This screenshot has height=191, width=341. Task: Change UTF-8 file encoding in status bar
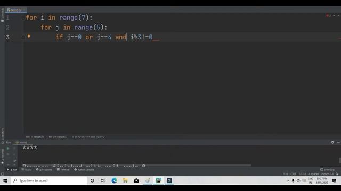303,174
